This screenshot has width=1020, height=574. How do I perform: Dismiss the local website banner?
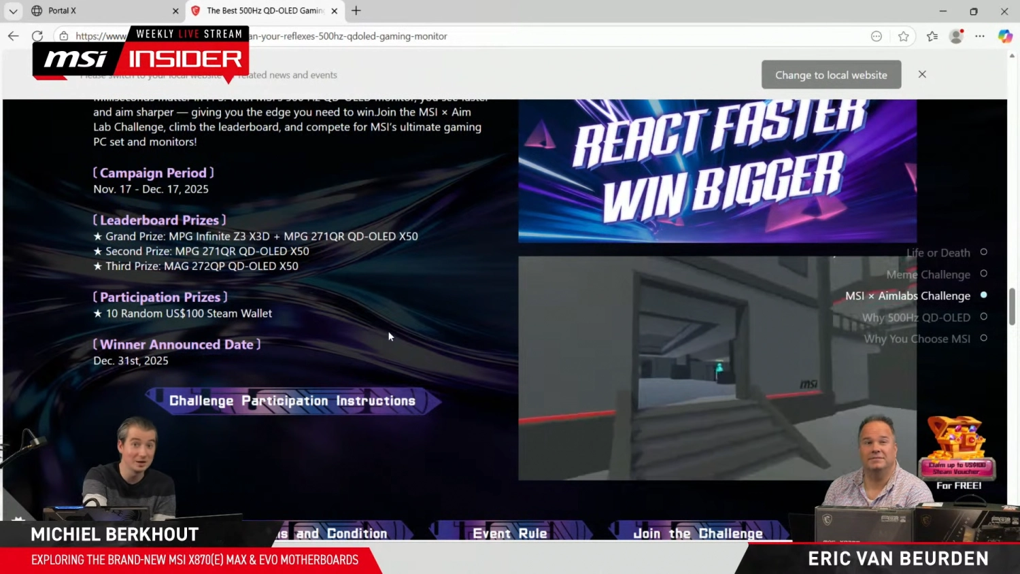tap(922, 74)
